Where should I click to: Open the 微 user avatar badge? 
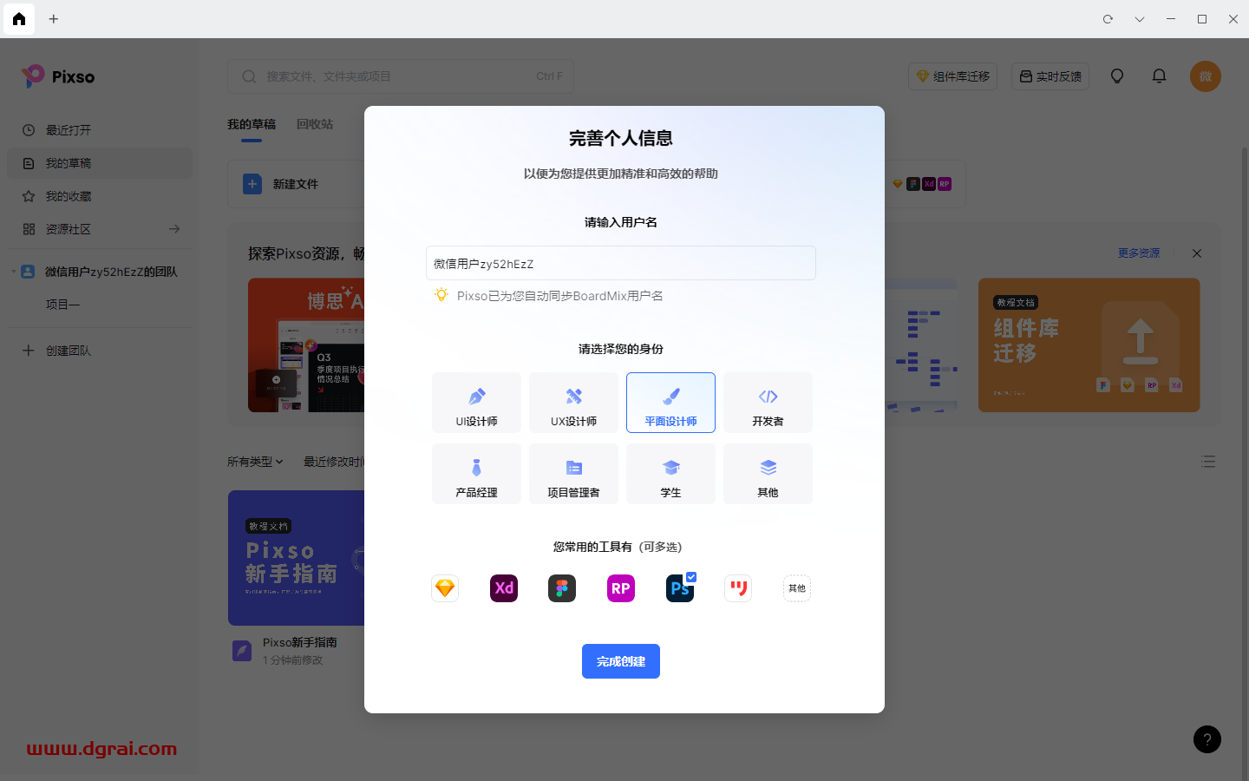click(x=1206, y=76)
